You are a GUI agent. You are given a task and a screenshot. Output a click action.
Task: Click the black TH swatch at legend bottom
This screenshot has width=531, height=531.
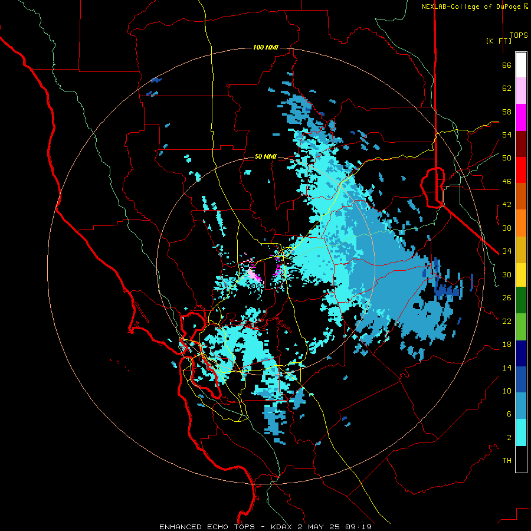(521, 459)
